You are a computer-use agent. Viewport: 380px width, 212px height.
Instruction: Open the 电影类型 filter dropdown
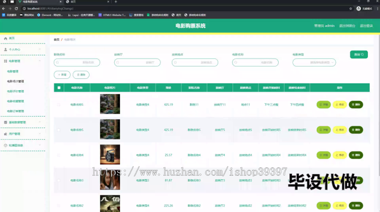(x=314, y=62)
